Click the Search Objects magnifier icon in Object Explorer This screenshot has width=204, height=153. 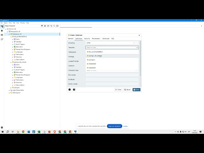[54, 26]
